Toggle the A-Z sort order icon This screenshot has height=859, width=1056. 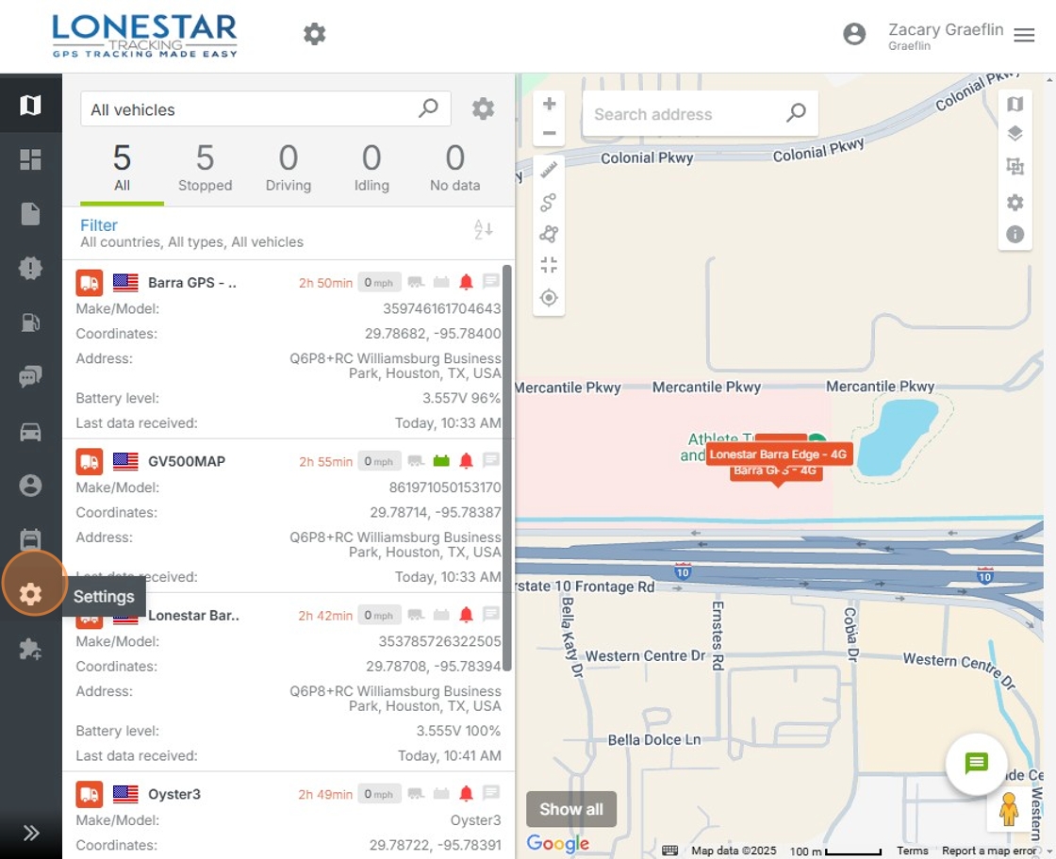pyautogui.click(x=483, y=230)
